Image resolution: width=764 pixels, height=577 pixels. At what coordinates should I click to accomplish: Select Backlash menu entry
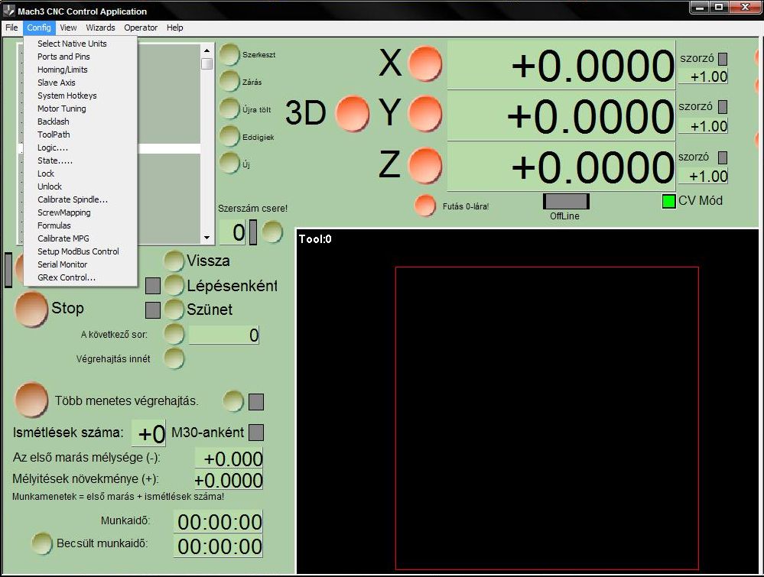tap(80, 122)
